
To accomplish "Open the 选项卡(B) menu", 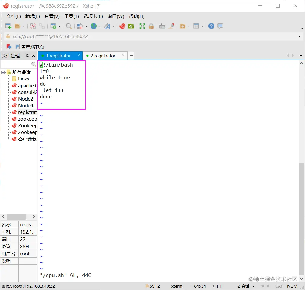I will click(x=93, y=16).
